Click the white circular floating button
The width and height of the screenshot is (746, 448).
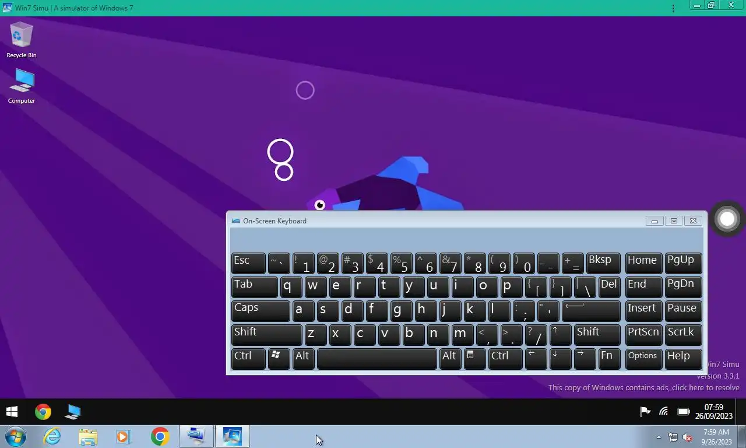coord(727,219)
